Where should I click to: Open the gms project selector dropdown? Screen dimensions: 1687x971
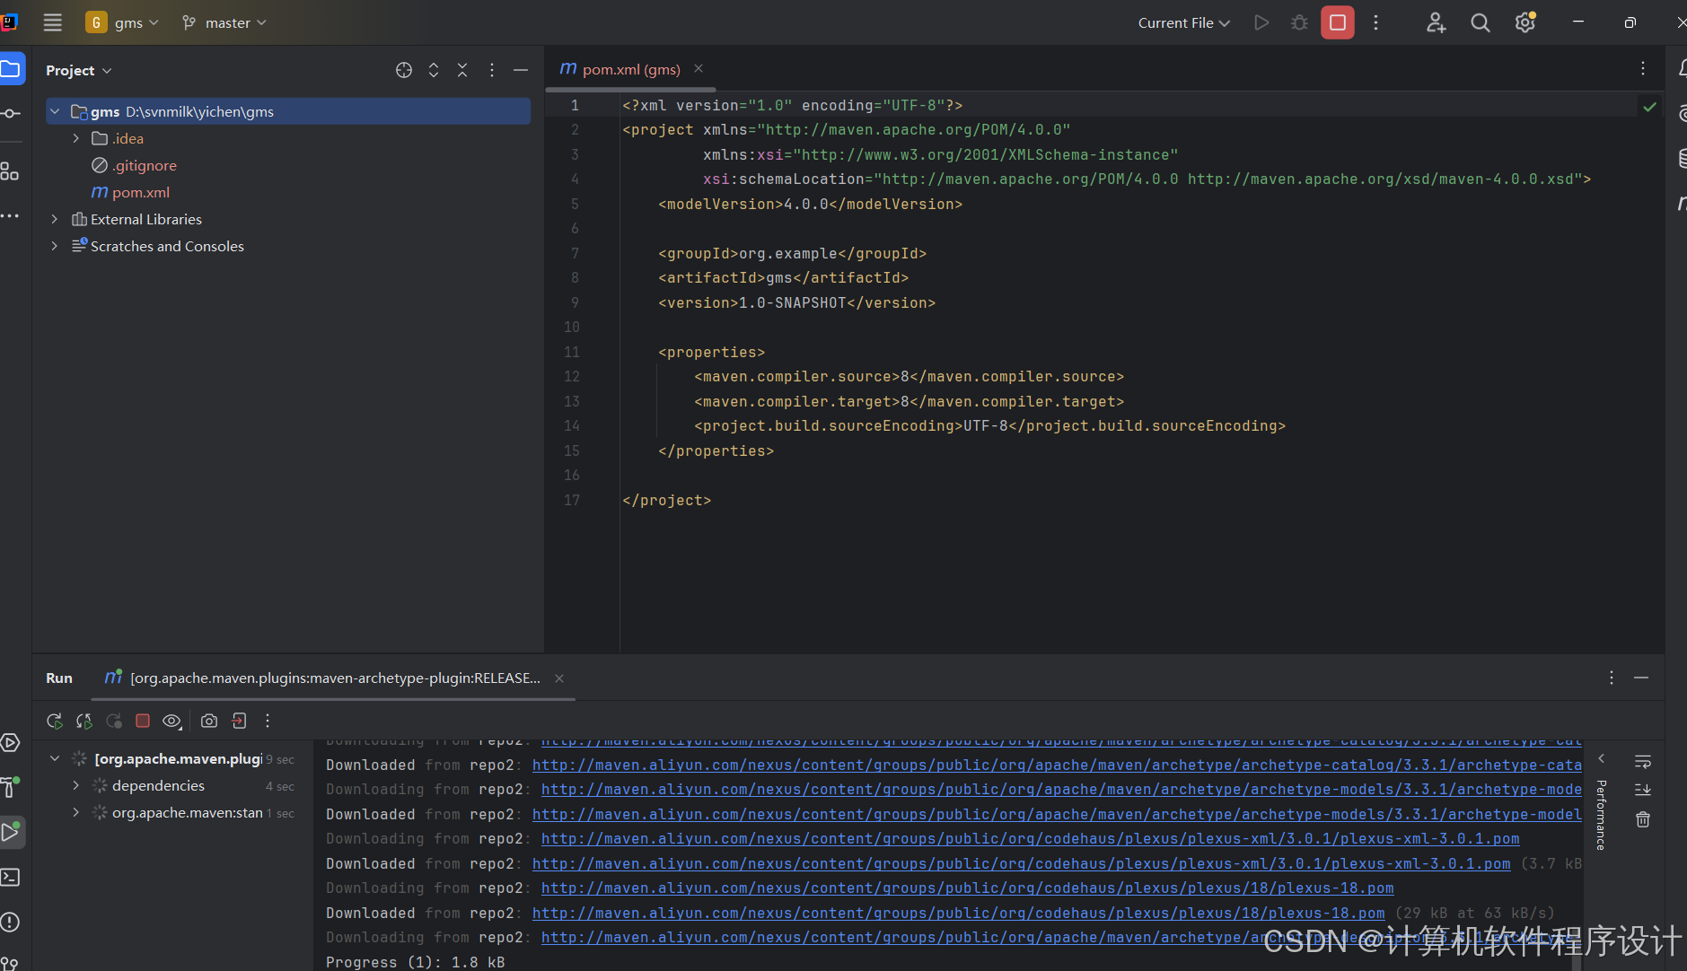point(123,22)
